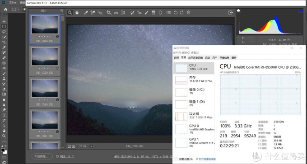Select the Straighten tool

pos(116,13)
